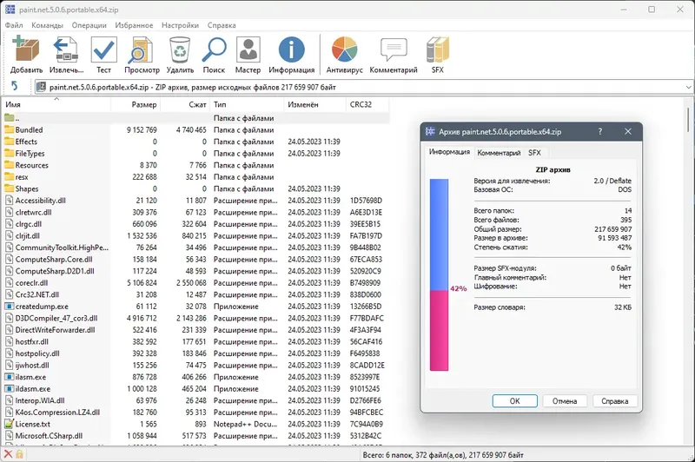The width and height of the screenshot is (695, 462).
Task: Sort by Имя column header
Action: coord(56,104)
